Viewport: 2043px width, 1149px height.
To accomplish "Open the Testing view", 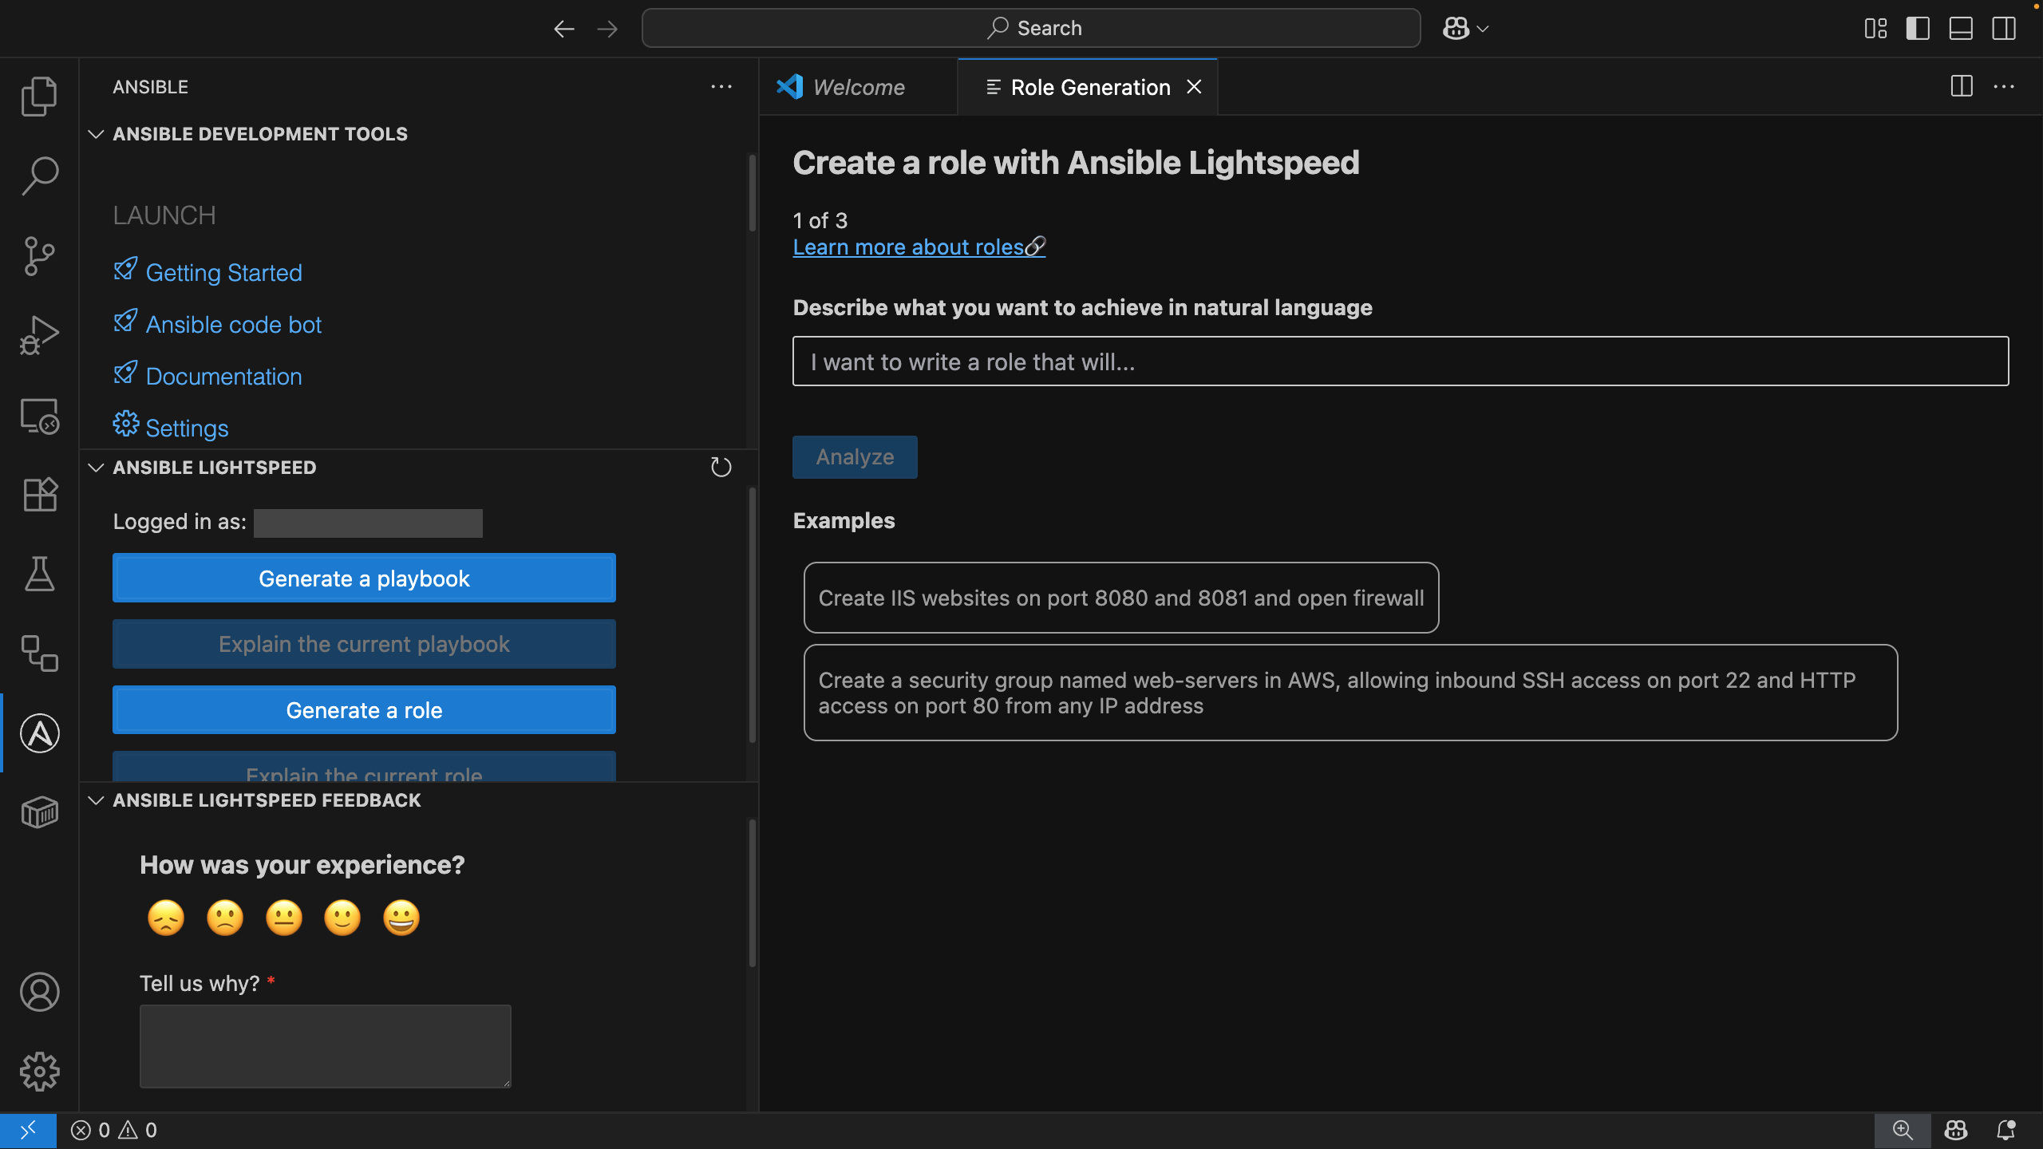I will (x=39, y=574).
